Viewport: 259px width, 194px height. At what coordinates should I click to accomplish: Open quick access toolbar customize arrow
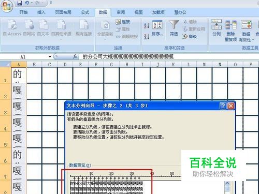pyautogui.click(x=51, y=3)
